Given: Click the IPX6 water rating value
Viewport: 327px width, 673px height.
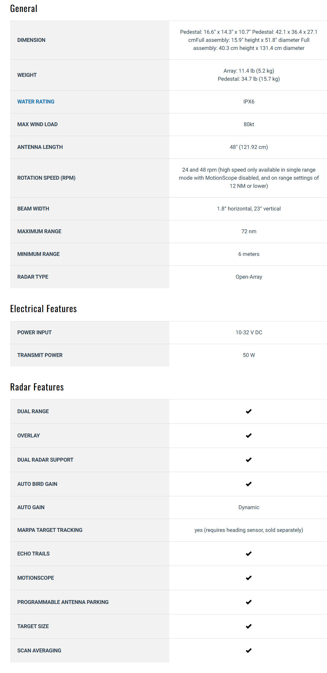Looking at the screenshot, I should click(x=249, y=102).
